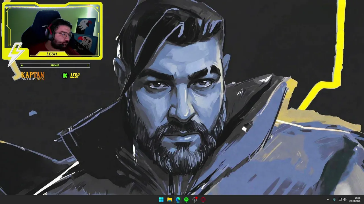Viewport: 364px width, 204px height.
Task: Open File Explorer from the taskbar
Action: pyautogui.click(x=169, y=199)
